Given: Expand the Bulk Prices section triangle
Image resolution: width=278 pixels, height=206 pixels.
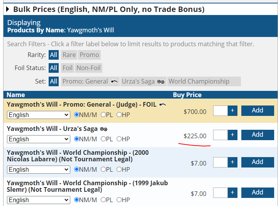Looking at the screenshot, I should coord(7,10).
